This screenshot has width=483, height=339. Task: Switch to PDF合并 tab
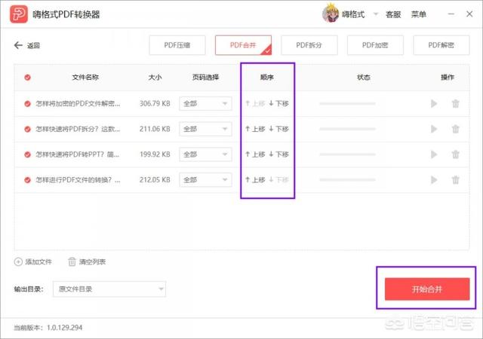click(x=243, y=45)
